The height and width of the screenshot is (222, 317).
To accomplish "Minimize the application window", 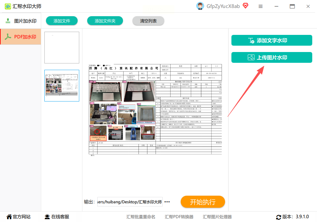I will pos(276,6).
